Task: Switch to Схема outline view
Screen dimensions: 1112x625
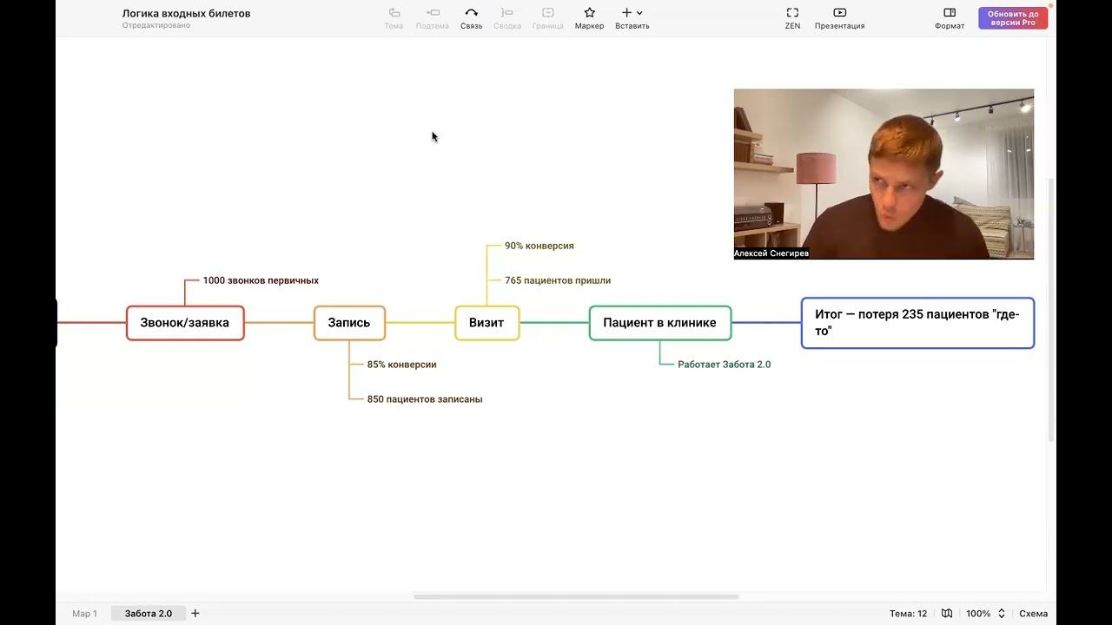Action: click(1033, 614)
